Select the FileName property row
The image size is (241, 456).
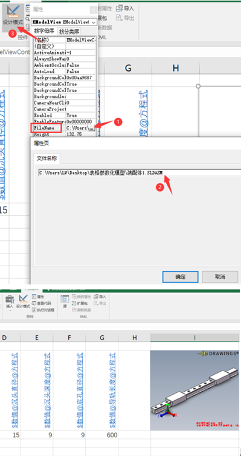coord(64,128)
